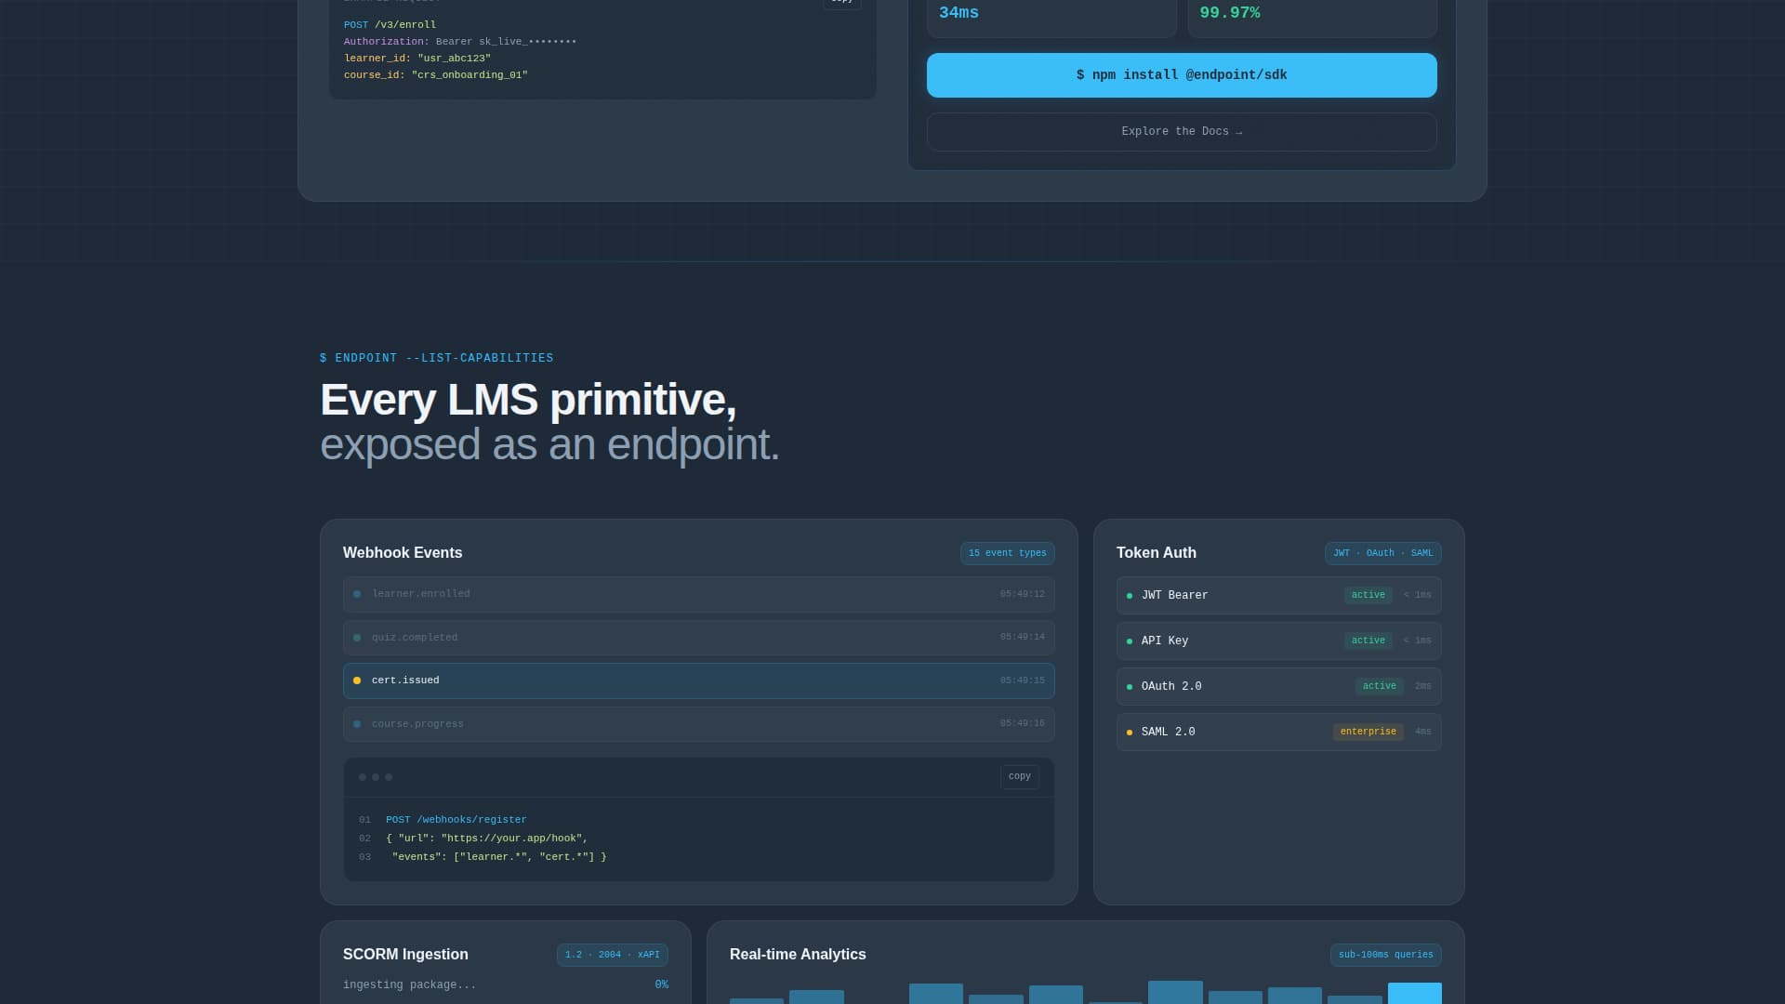Click the JWT · OAuth · SAML badge

click(1382, 553)
